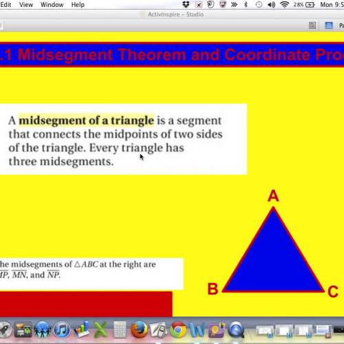344x344 pixels.
Task: Select the Midsegment Theorem title banner
Action: pos(172,54)
